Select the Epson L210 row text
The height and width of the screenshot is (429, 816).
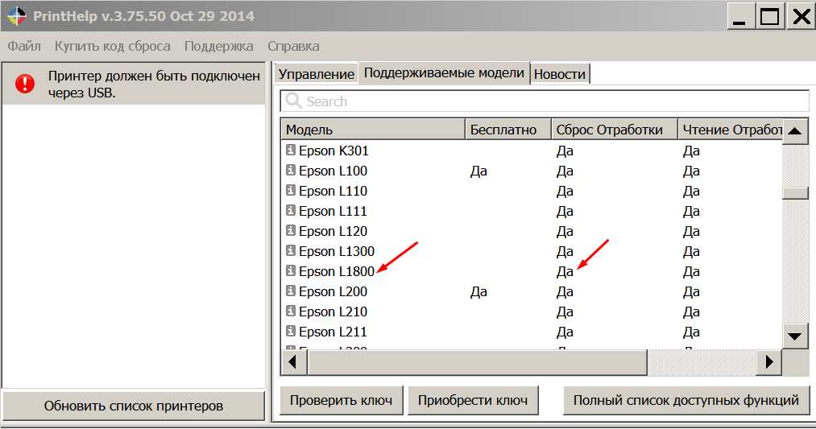(x=333, y=311)
